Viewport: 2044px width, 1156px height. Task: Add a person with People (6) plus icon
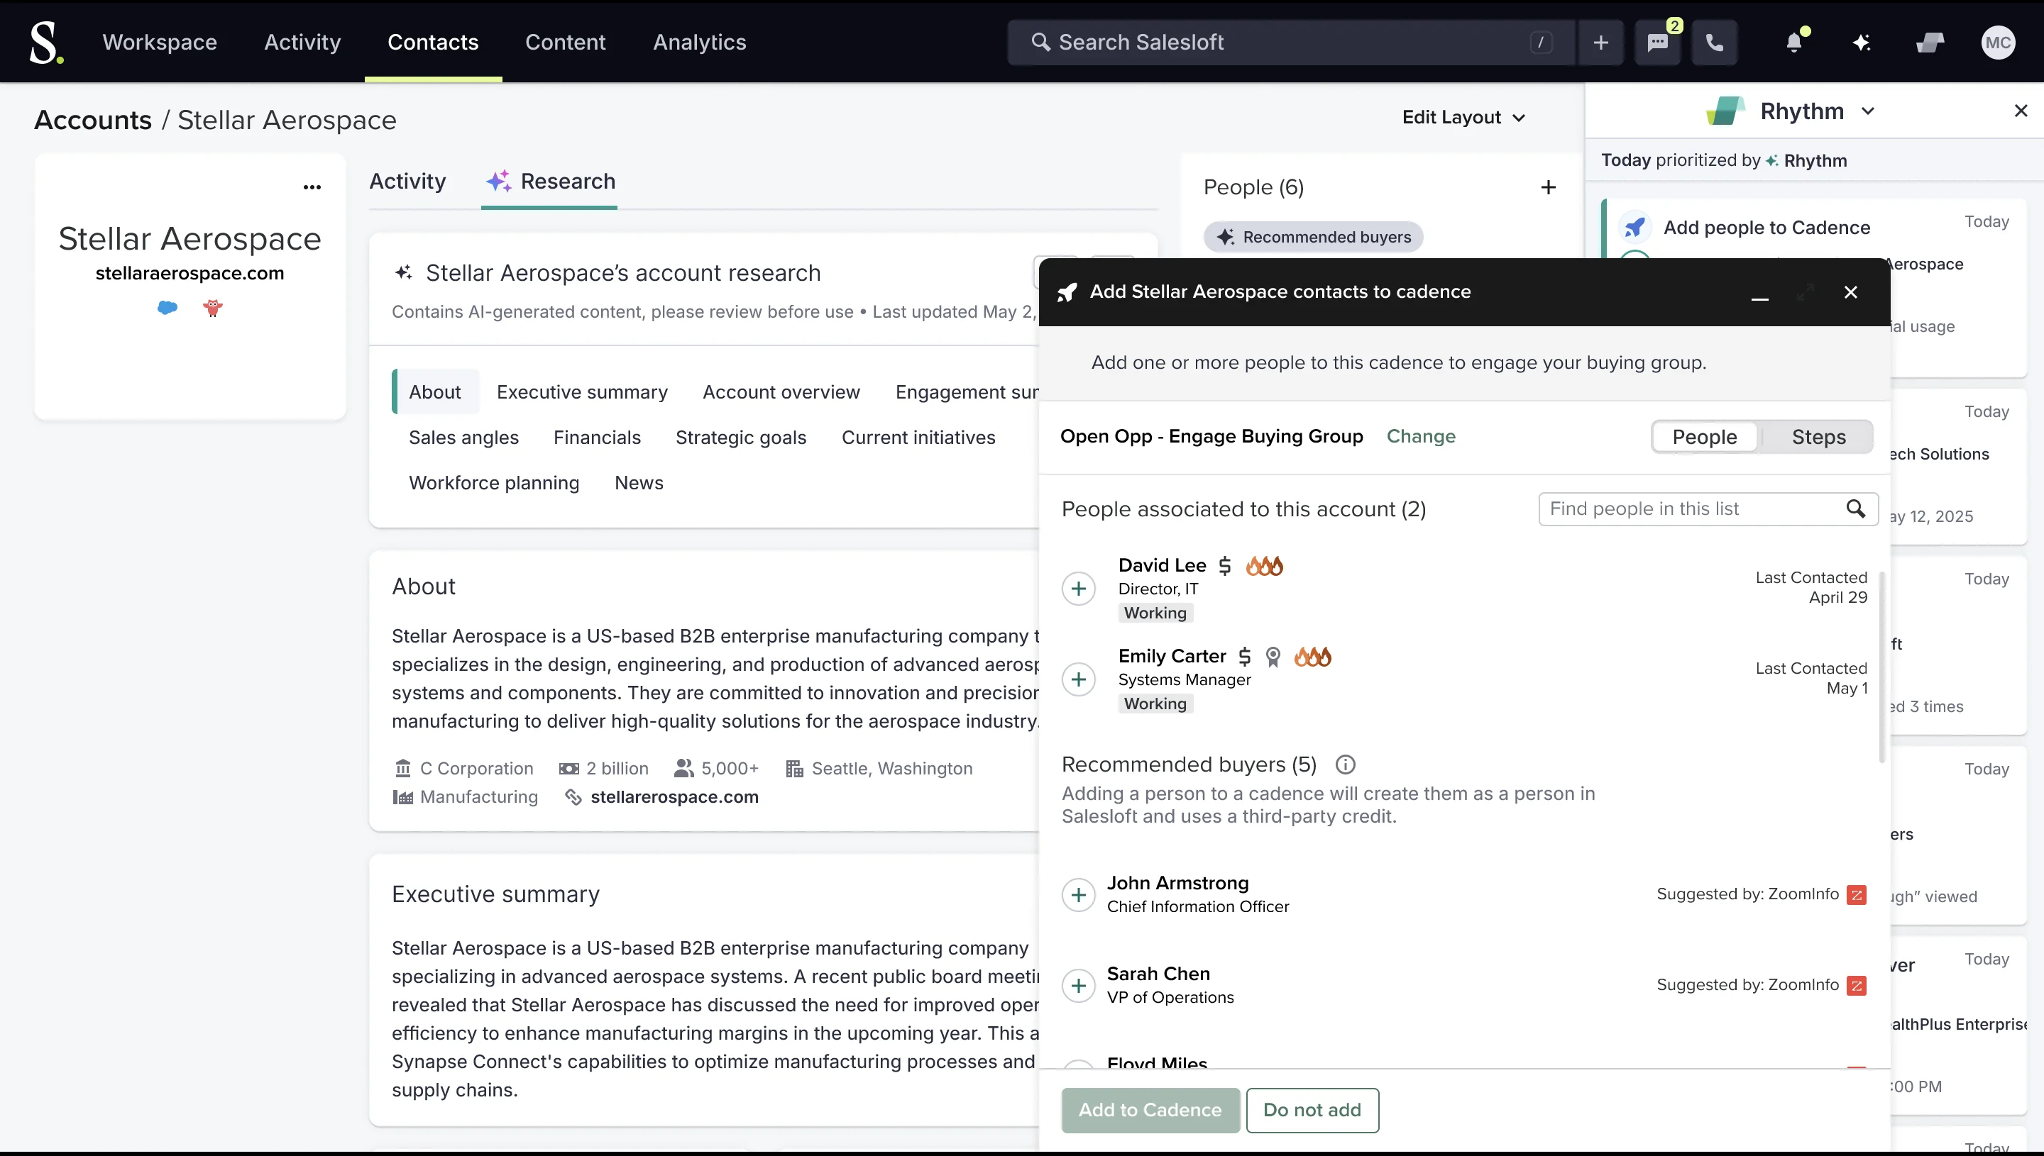(1549, 187)
